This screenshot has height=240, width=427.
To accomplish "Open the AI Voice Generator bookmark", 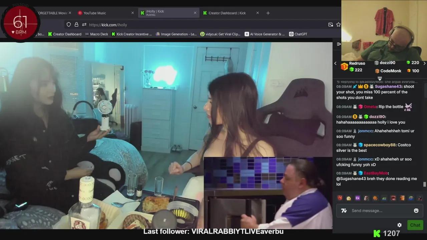I will click(265, 34).
